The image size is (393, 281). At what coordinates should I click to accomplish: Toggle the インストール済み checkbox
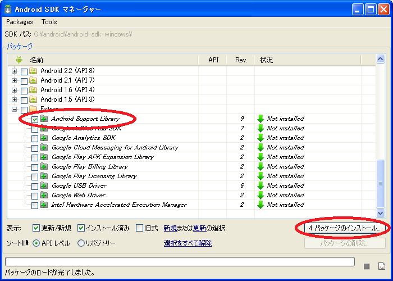(81, 228)
